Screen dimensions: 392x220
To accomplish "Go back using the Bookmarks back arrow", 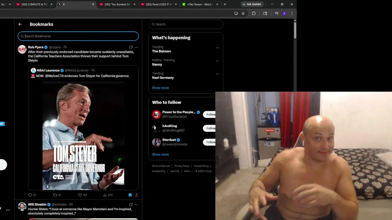I will click(20, 24).
